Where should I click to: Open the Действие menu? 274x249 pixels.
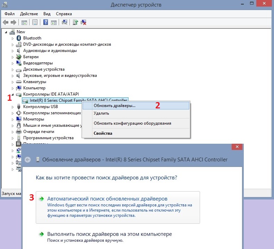pyautogui.click(x=29, y=14)
